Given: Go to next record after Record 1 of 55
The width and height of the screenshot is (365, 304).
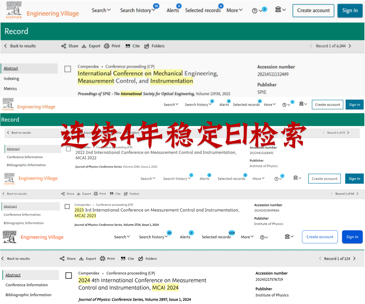Looking at the screenshot, I should coord(348,133).
